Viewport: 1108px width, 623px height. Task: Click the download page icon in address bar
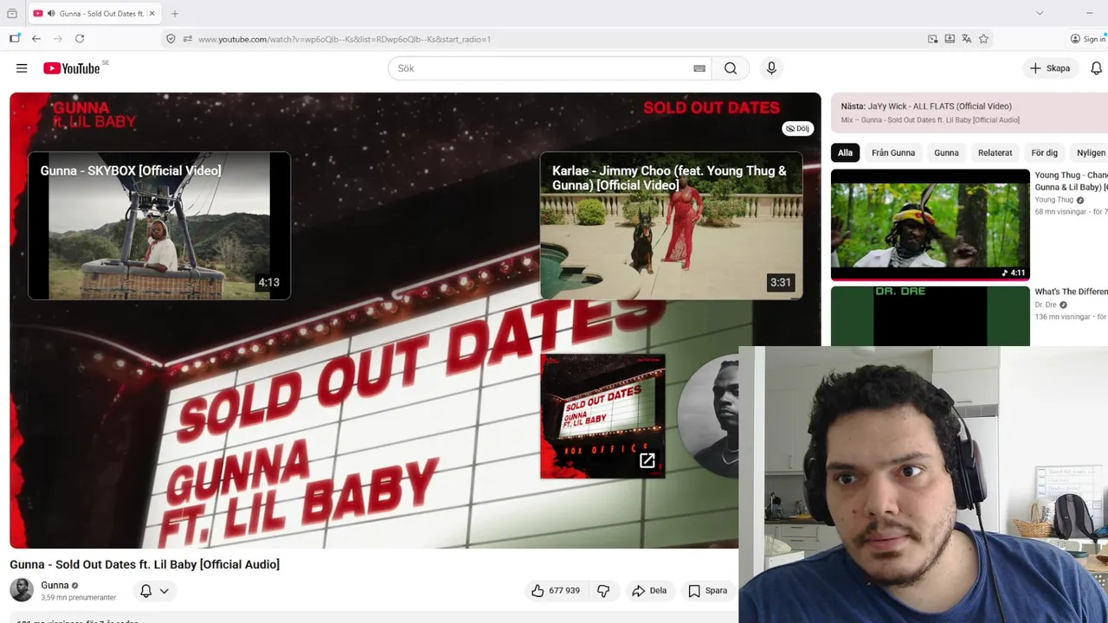point(950,39)
